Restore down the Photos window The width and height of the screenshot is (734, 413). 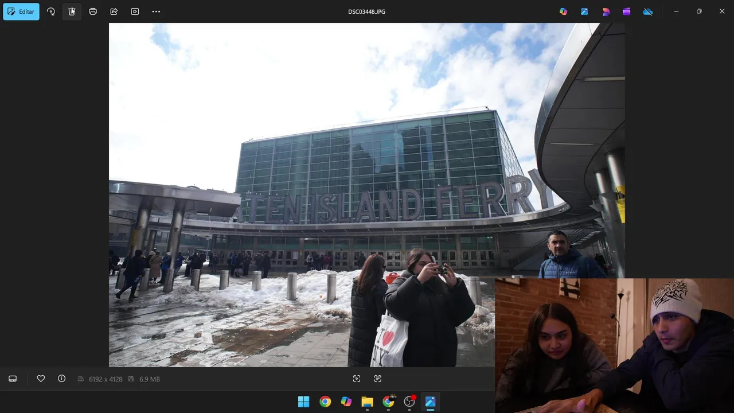(x=699, y=11)
